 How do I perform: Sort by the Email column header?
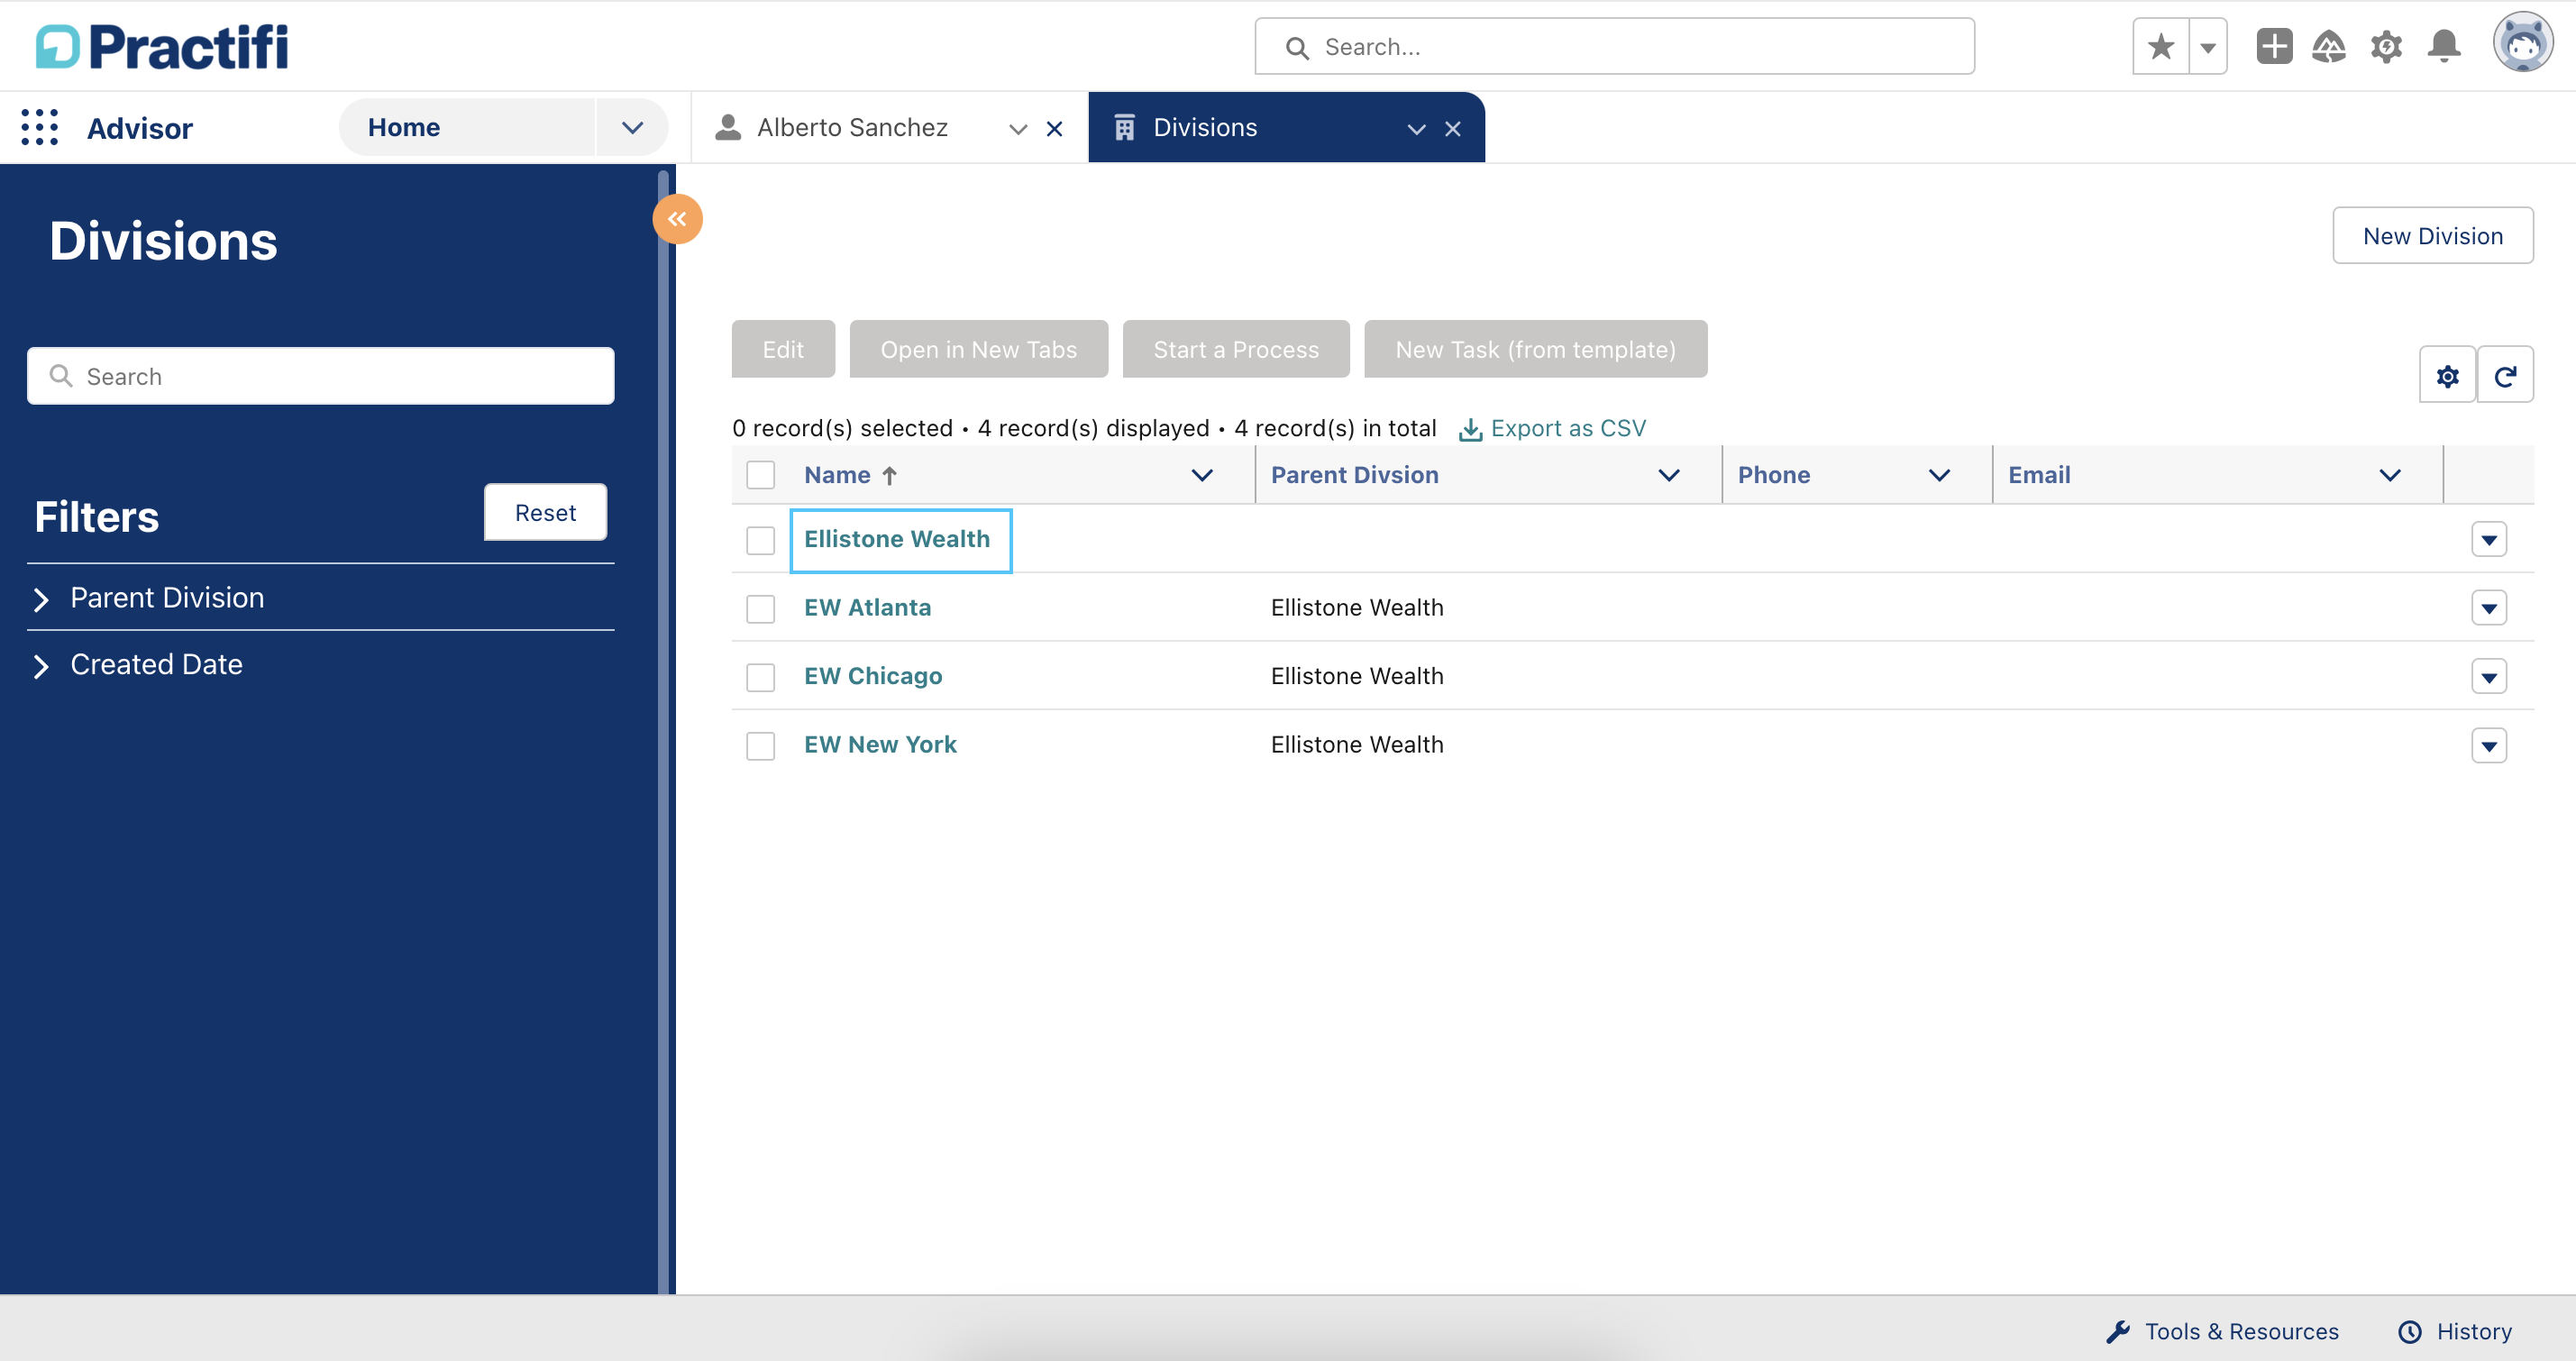pos(2039,475)
